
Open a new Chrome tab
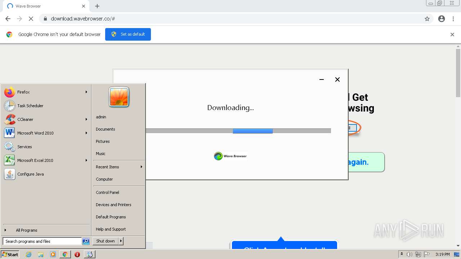click(97, 6)
